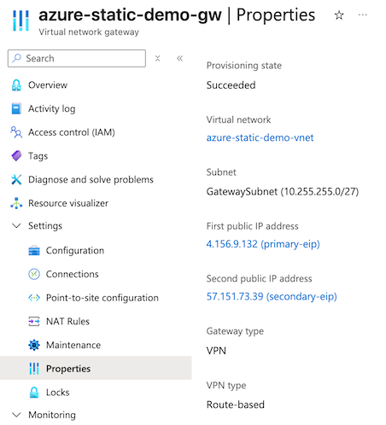Click the purple Tags icon

click(x=16, y=156)
